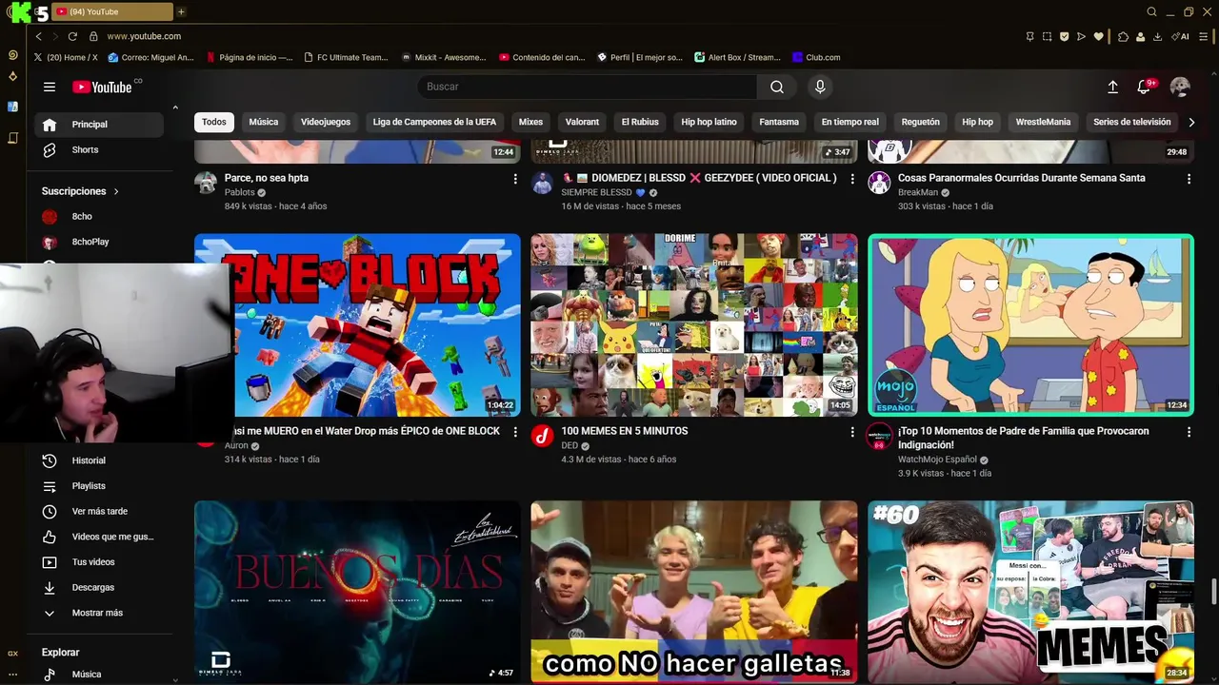Viewport: 1219px width, 685px height.
Task: Open the 8choPlay subscription channel
Action: click(100, 243)
